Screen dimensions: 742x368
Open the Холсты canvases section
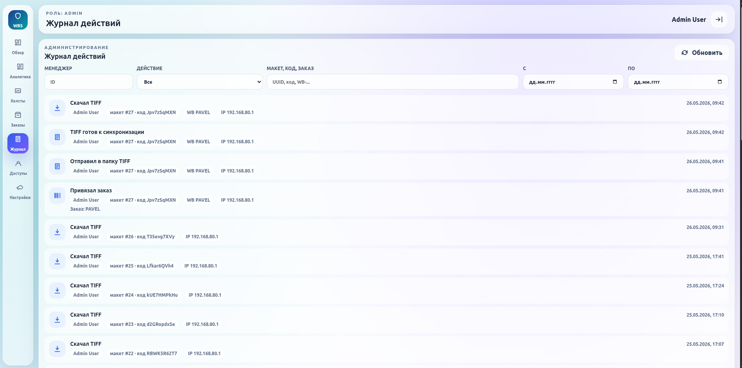[18, 95]
